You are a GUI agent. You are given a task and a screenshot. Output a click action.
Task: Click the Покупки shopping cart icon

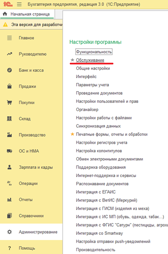[x=9, y=103]
